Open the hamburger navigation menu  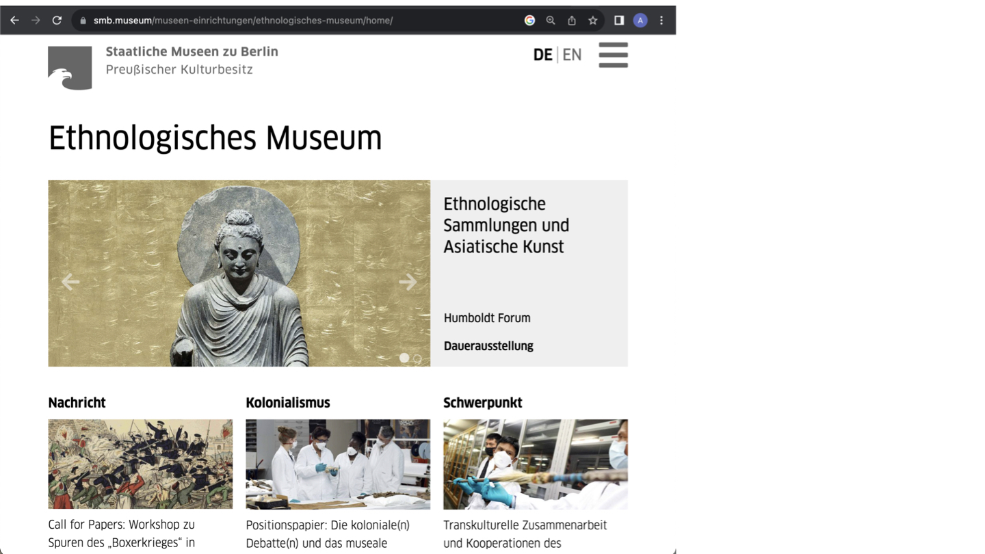tap(613, 55)
